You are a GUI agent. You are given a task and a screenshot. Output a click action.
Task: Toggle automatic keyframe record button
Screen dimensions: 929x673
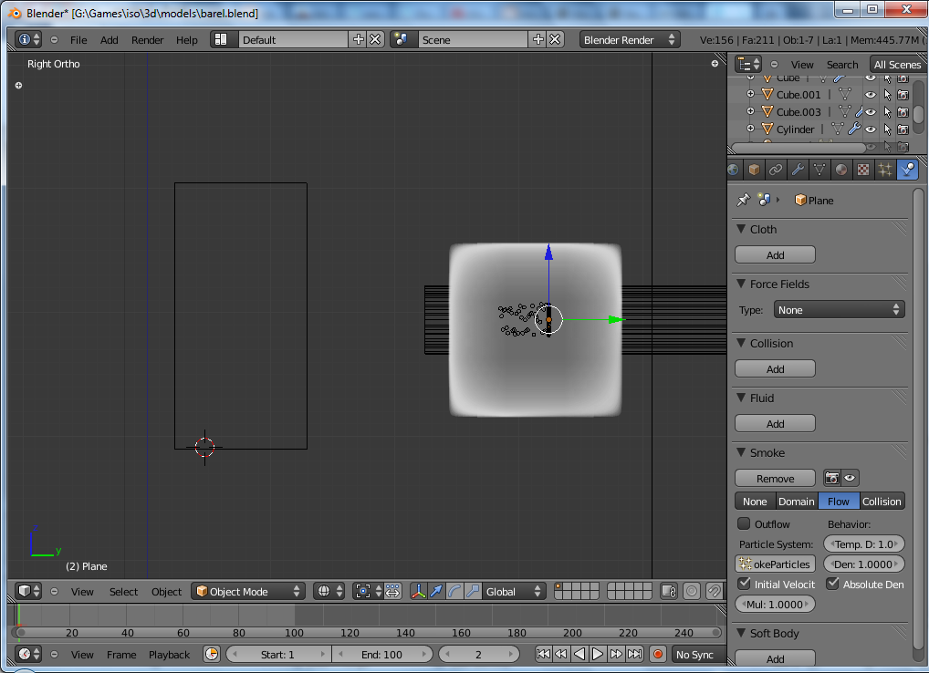pyautogui.click(x=658, y=654)
